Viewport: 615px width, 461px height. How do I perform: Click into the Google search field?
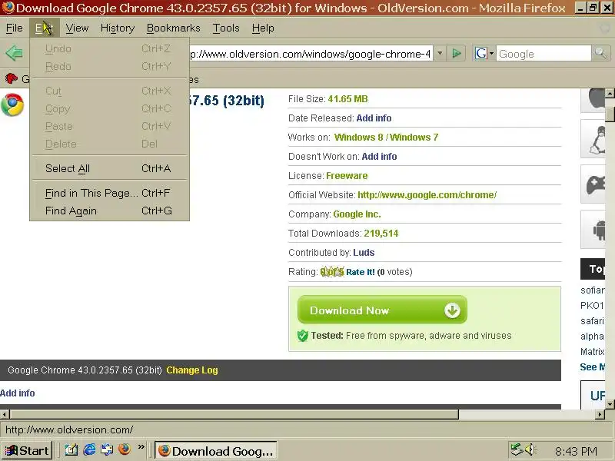point(544,54)
